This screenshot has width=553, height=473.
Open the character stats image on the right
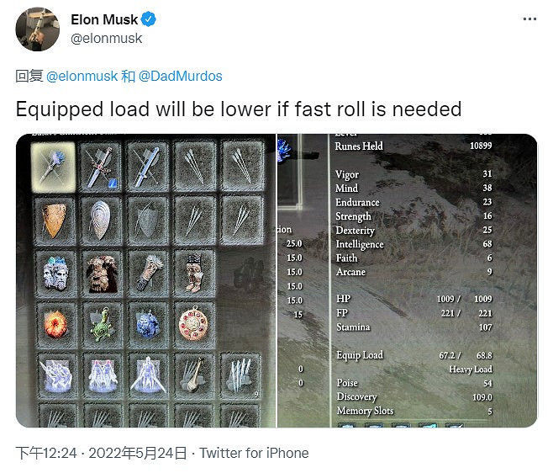(x=408, y=280)
